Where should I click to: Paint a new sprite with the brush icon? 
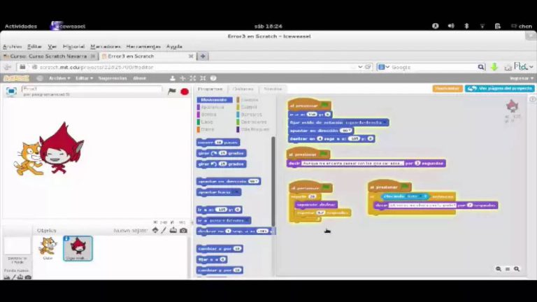(164, 231)
